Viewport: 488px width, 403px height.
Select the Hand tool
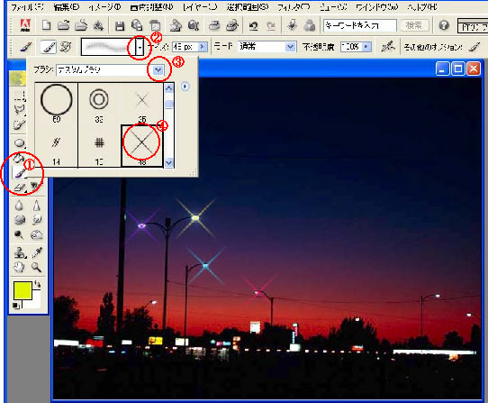click(19, 267)
